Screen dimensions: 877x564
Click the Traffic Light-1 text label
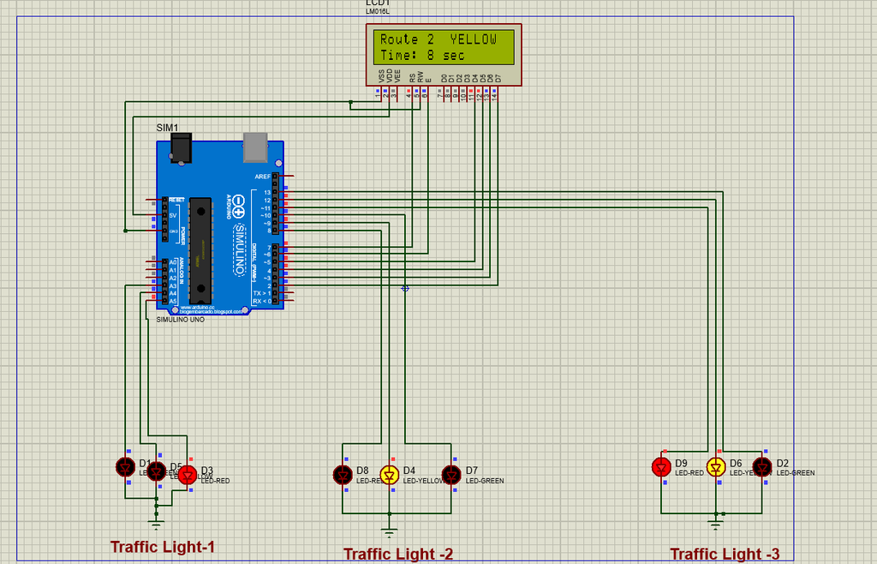coord(163,547)
